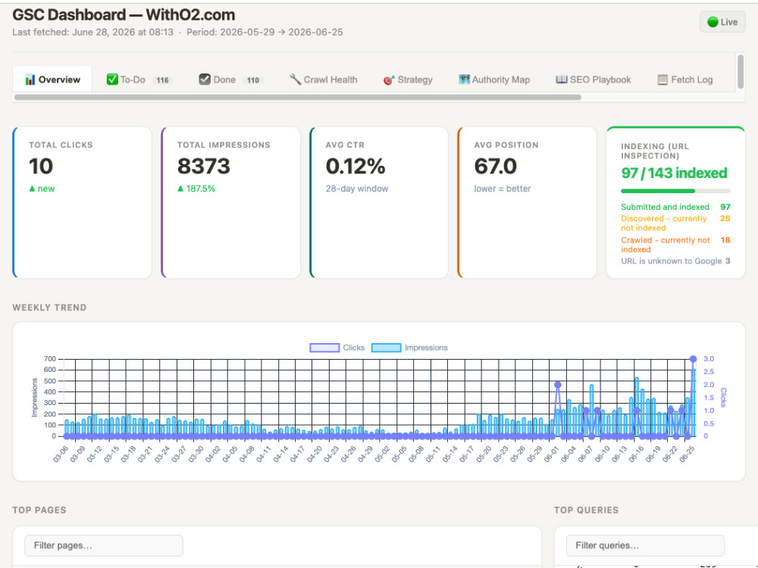Viewport: 758px width, 568px height.
Task: Click the open book SEO Playbook icon
Action: (561, 80)
